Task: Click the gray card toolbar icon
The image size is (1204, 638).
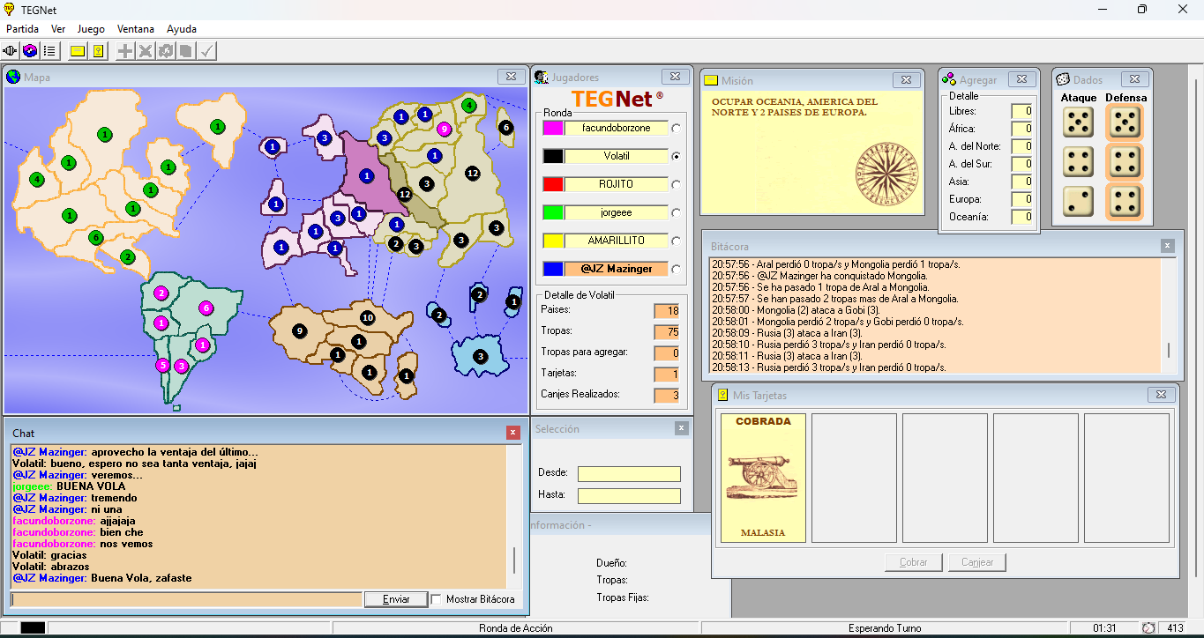Action: tap(185, 51)
